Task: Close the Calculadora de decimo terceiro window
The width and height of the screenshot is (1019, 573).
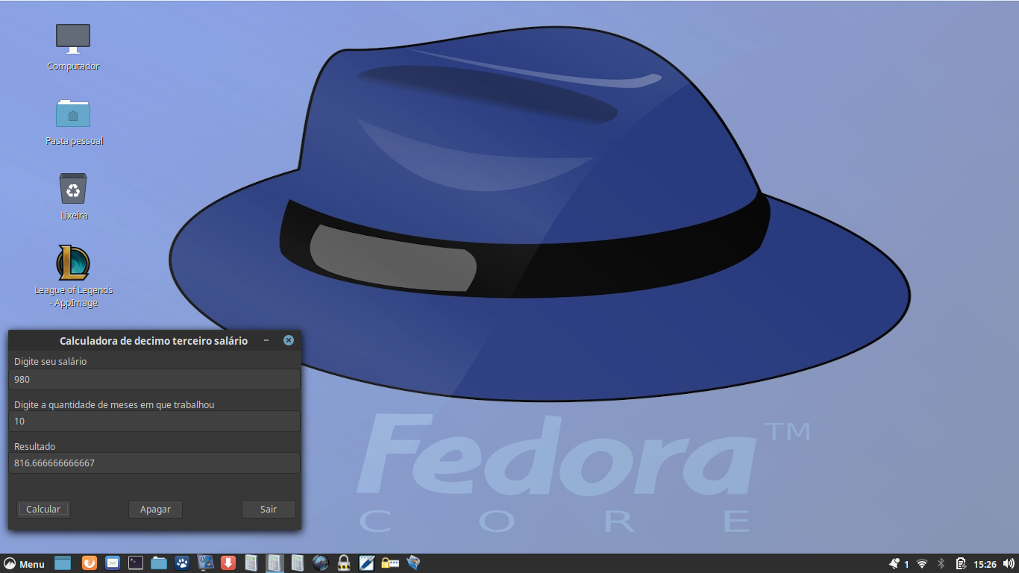Action: (x=289, y=340)
